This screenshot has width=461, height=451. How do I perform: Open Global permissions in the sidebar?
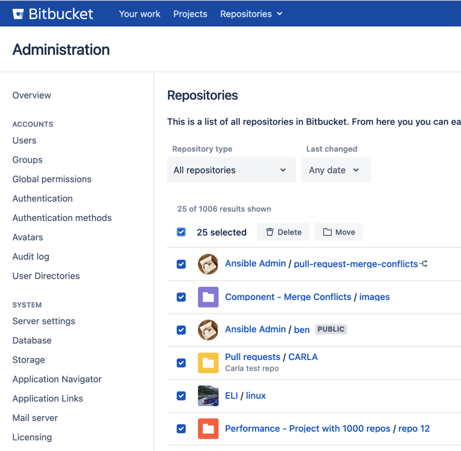pyautogui.click(x=52, y=179)
